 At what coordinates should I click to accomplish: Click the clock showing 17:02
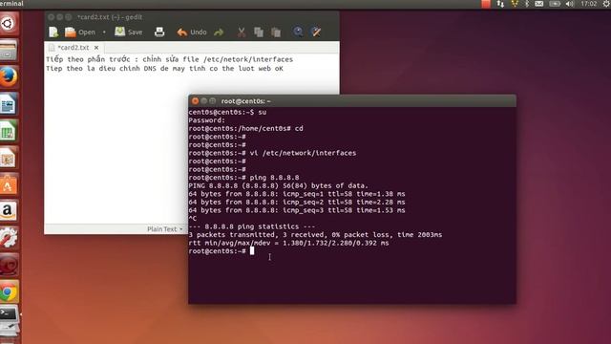click(x=588, y=4)
